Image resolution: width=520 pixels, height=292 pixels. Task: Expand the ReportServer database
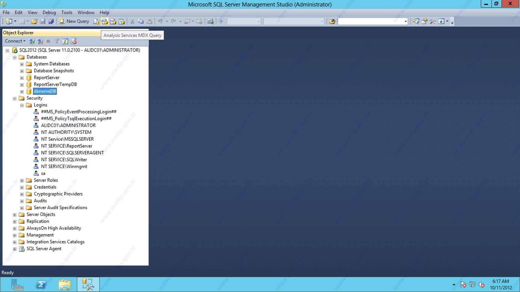tap(22, 78)
